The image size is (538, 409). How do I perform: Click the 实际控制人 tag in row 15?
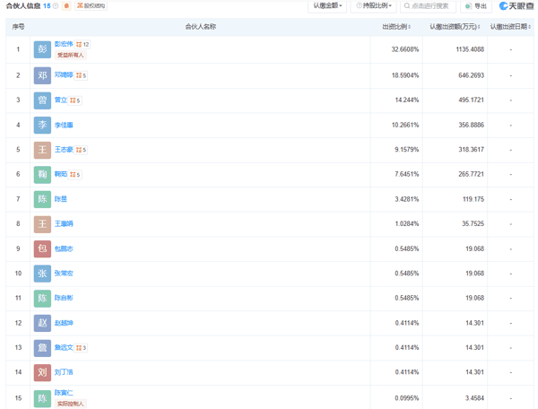coord(70,404)
